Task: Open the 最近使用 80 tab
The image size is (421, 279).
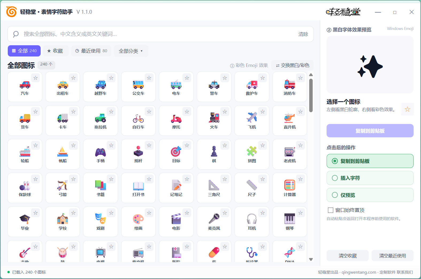Action: click(91, 51)
